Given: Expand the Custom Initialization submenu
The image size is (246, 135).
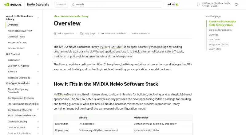Looking at the screenshot, I should [38, 133].
